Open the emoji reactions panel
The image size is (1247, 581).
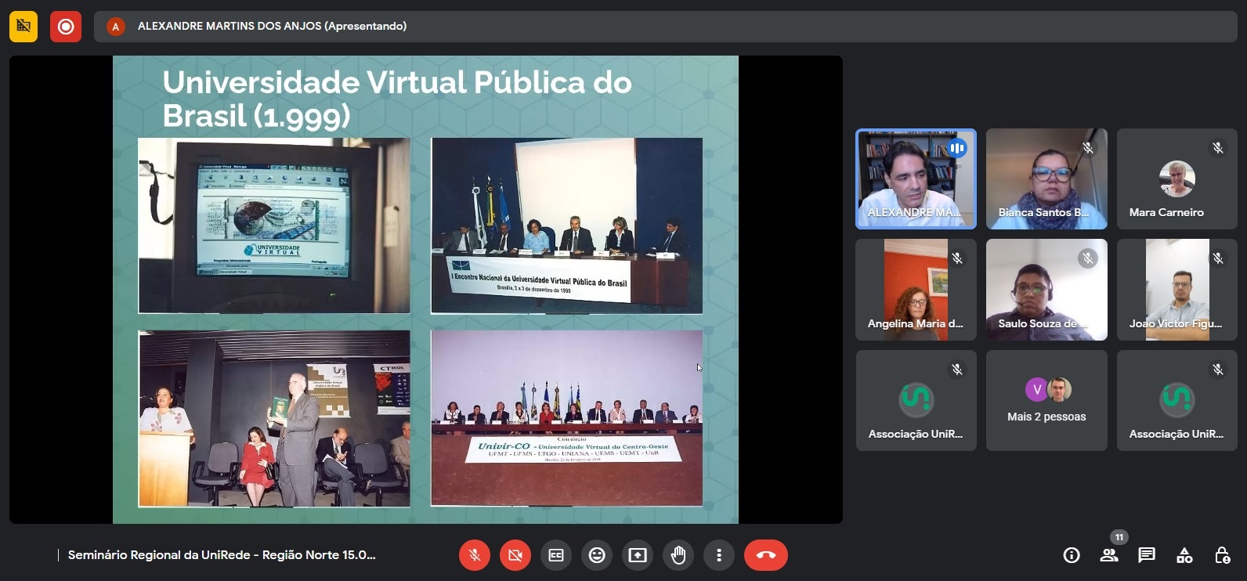point(597,555)
